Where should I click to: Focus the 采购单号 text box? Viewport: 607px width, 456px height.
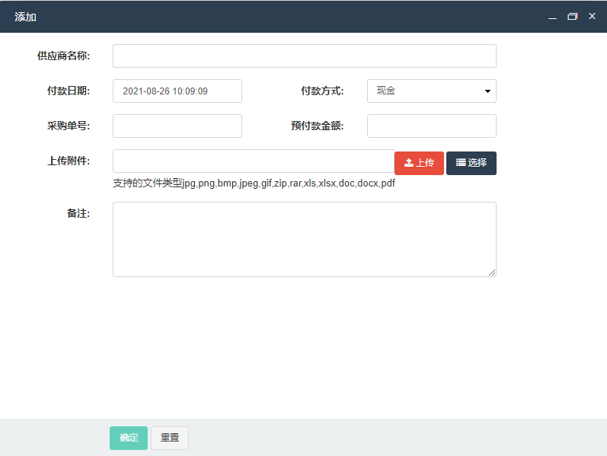pyautogui.click(x=177, y=126)
